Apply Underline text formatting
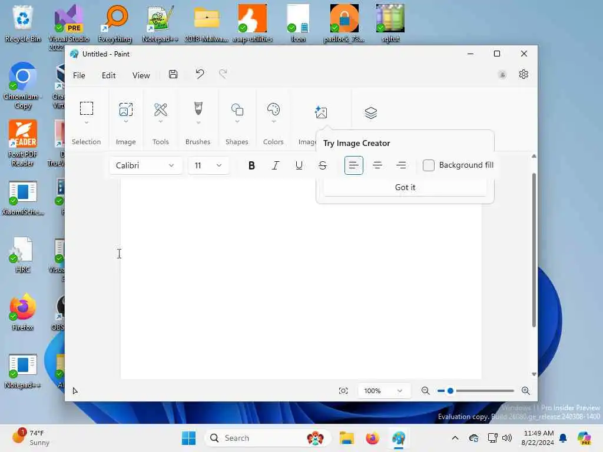The image size is (603, 452). [299, 165]
